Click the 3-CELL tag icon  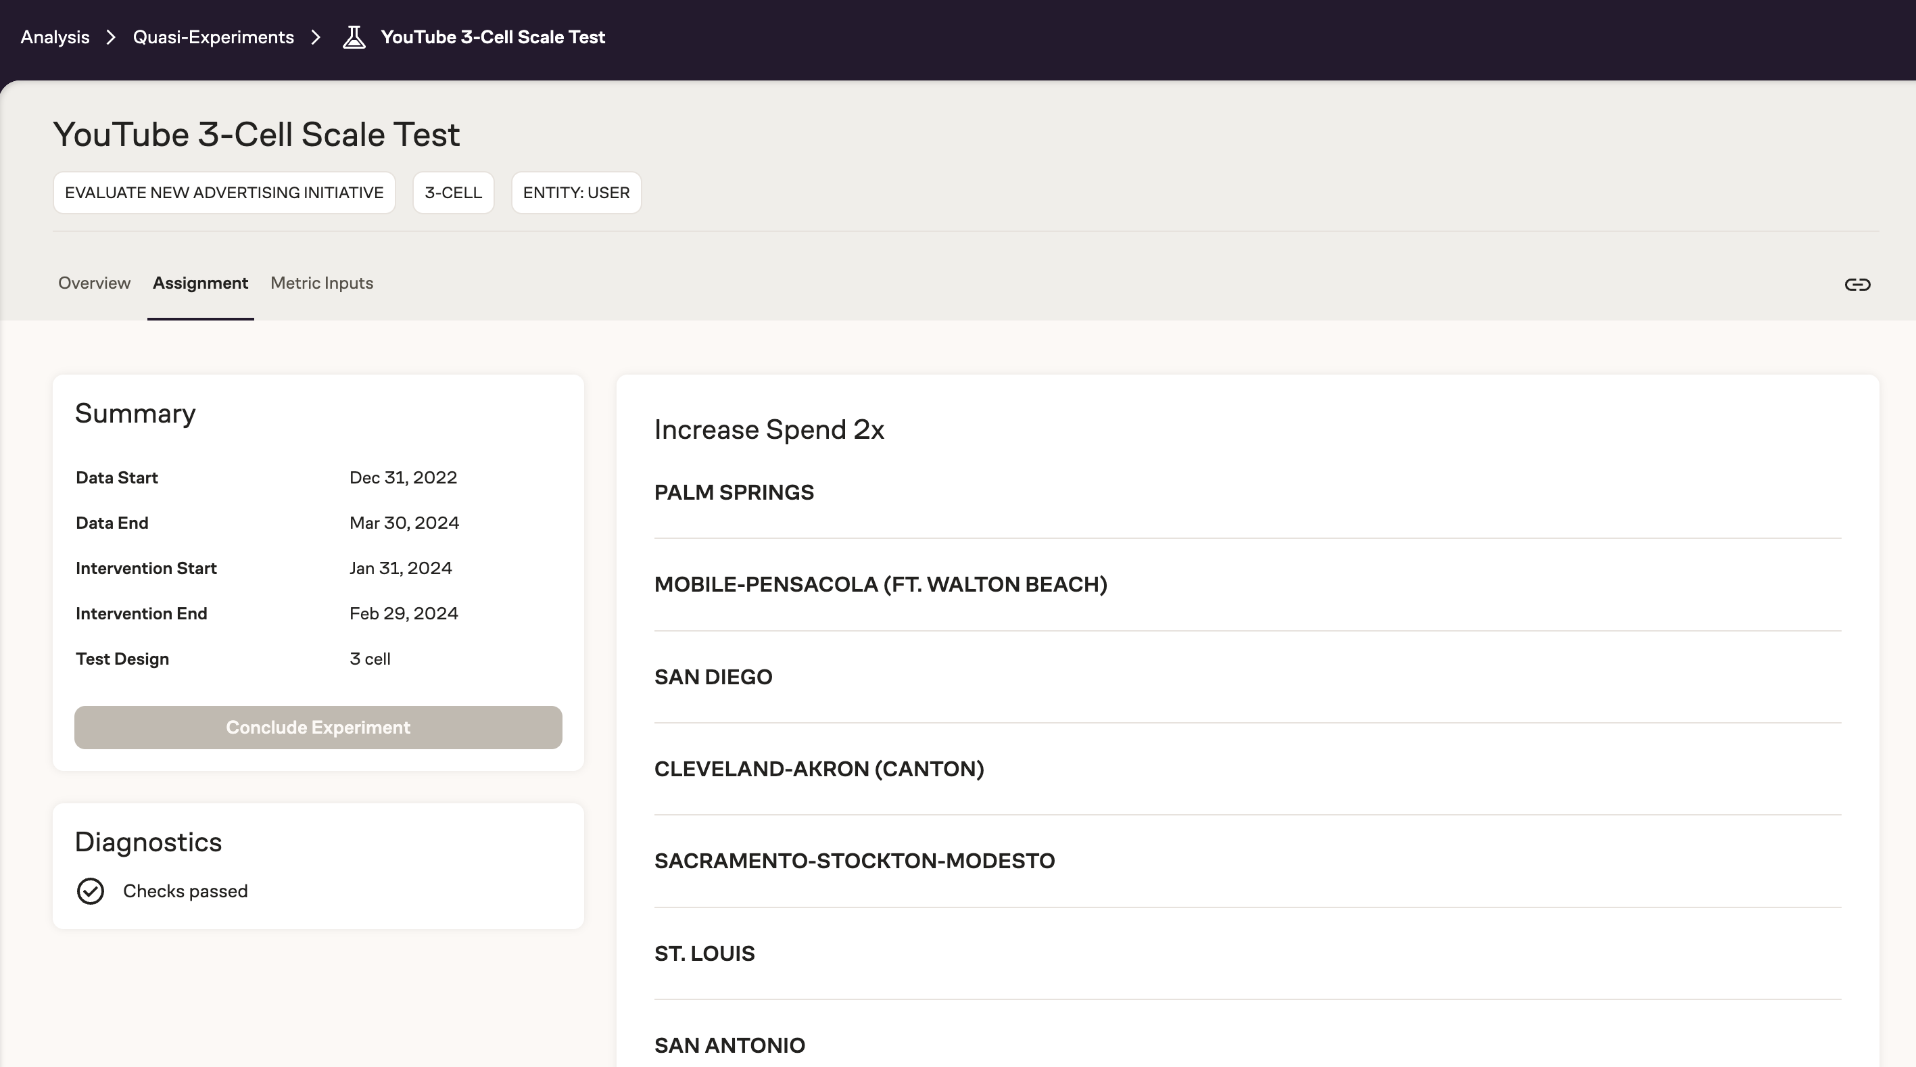[x=453, y=192]
